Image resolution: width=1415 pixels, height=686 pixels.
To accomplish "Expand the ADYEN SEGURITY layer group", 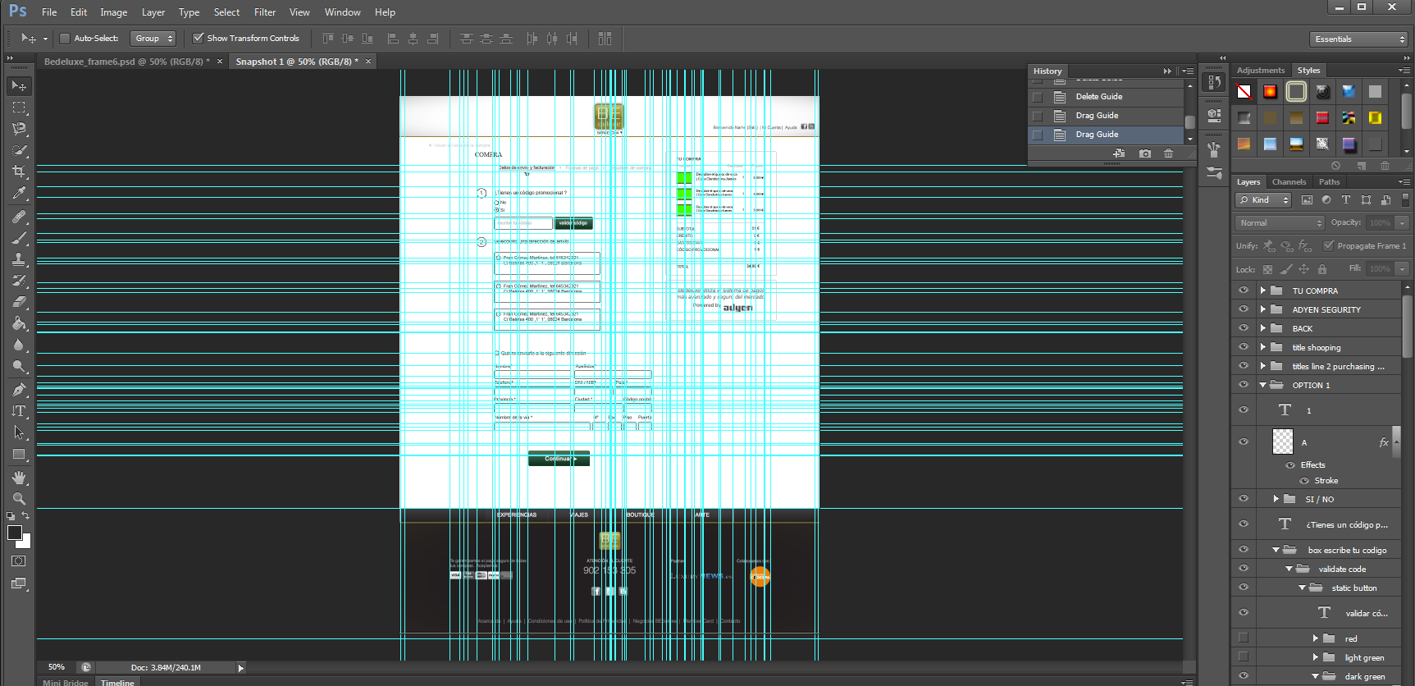I will tap(1263, 309).
